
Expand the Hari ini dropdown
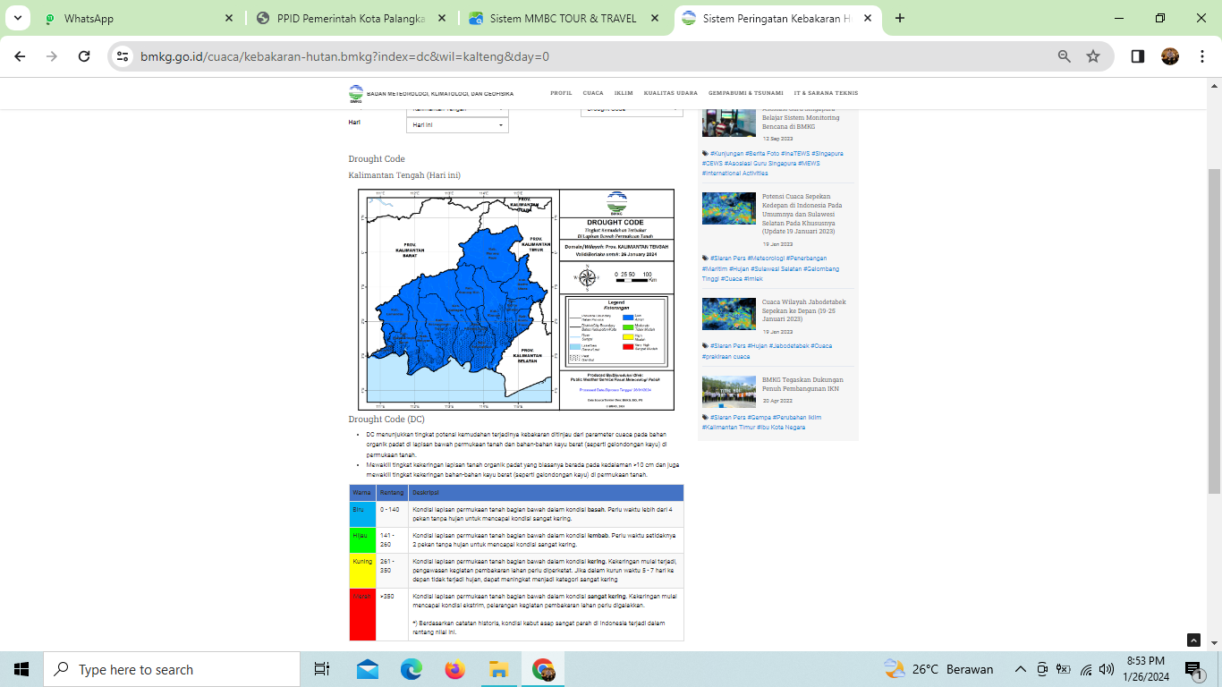[x=457, y=125]
